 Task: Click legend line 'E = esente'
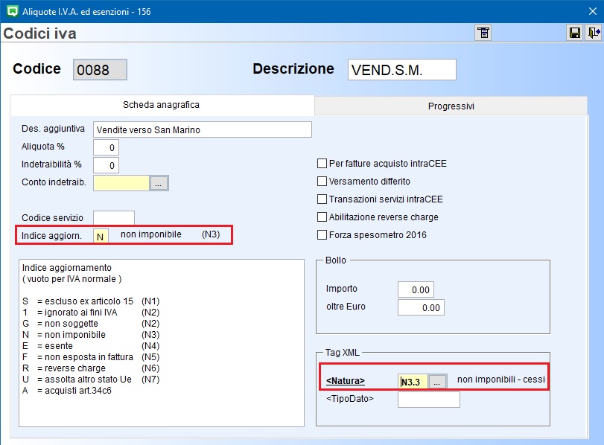pyautogui.click(x=91, y=346)
